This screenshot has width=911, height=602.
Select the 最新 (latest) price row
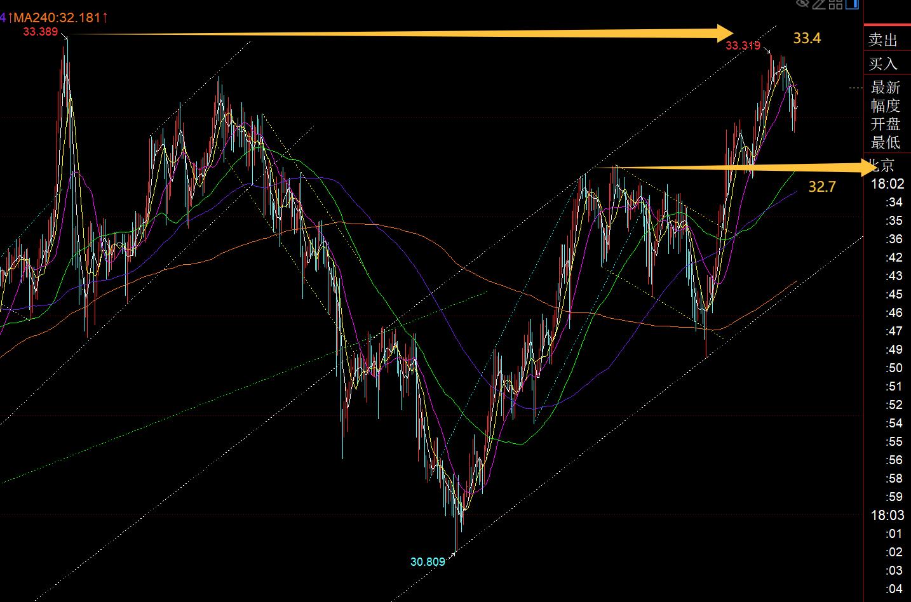[x=886, y=88]
